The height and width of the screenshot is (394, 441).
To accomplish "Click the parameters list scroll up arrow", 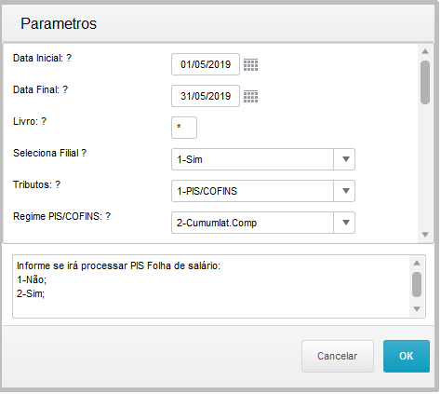I will coord(425,51).
